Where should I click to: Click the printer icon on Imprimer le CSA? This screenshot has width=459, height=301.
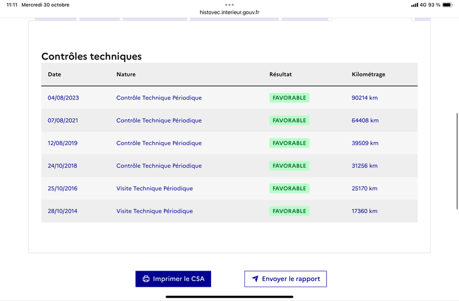coord(146,279)
